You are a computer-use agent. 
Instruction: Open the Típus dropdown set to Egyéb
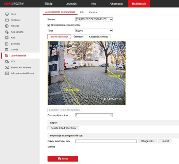pos(94,31)
